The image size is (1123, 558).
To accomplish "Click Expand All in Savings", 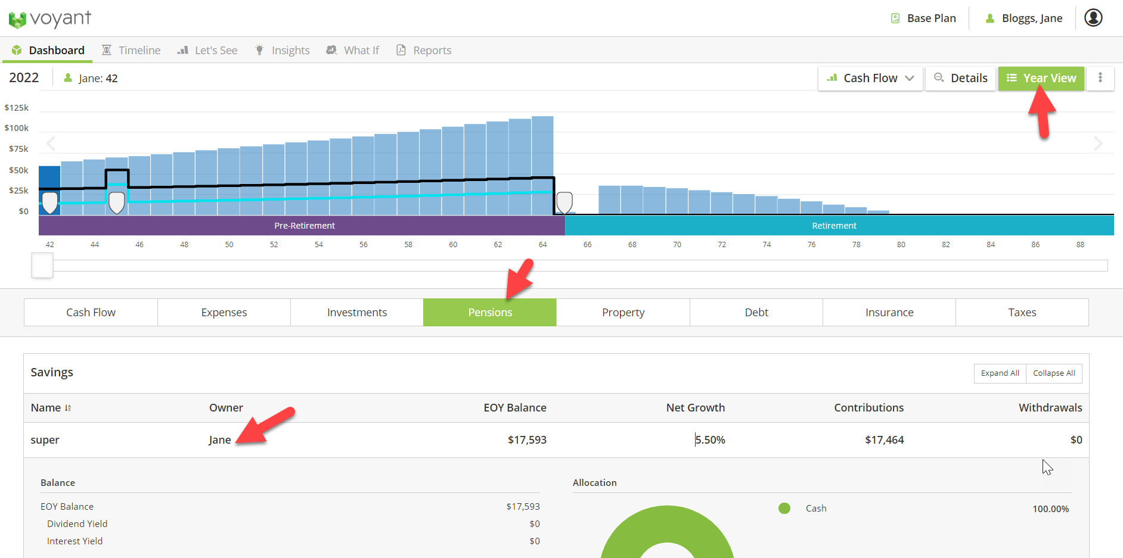I will coord(1000,373).
